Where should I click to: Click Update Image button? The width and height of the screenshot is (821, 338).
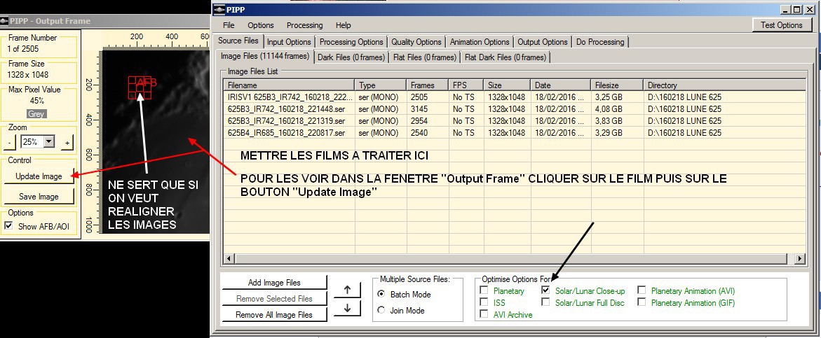pyautogui.click(x=39, y=176)
